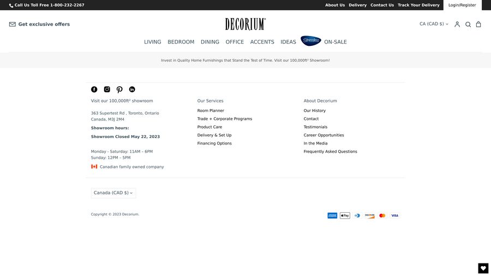The image size is (491, 276).
Task: Click Get exclusive offers link
Action: (44, 24)
